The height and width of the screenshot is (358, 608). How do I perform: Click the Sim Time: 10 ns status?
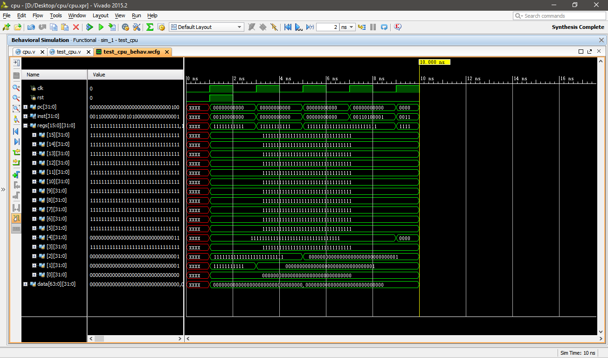tap(578, 353)
